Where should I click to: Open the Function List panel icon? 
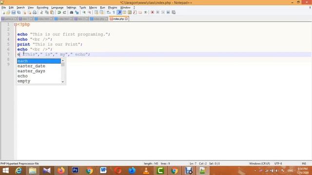[x=135, y=12]
